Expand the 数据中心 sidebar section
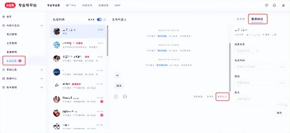Screen dimensions: 290x133 (41, 79)
